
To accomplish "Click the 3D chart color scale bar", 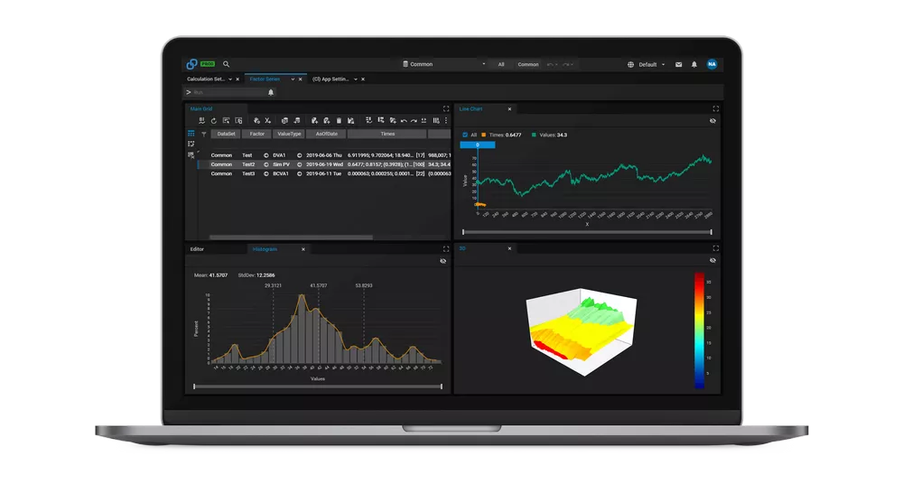I will pyautogui.click(x=699, y=330).
